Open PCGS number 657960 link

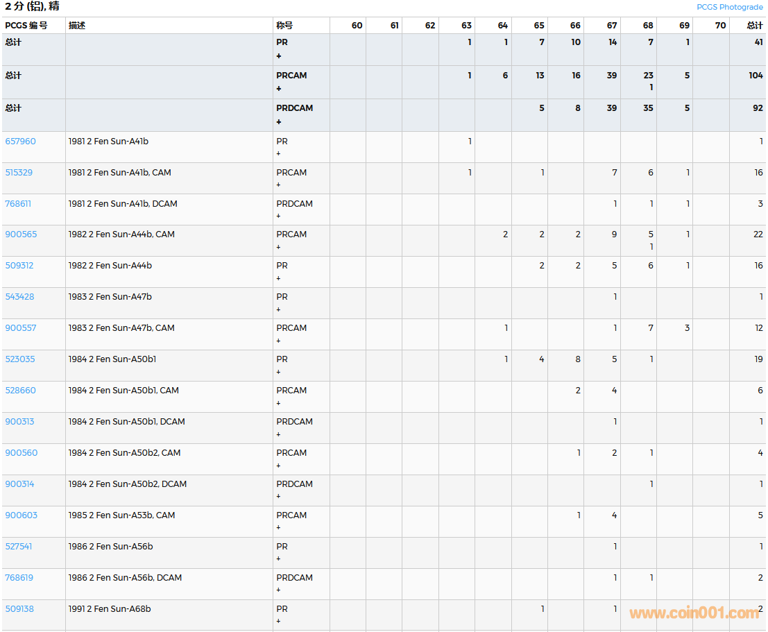click(x=20, y=142)
